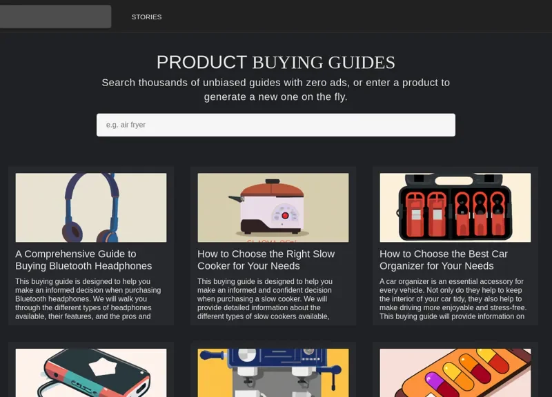The height and width of the screenshot is (397, 552).
Task: Select the Bluetooth headphones guide card
Action: click(90, 245)
